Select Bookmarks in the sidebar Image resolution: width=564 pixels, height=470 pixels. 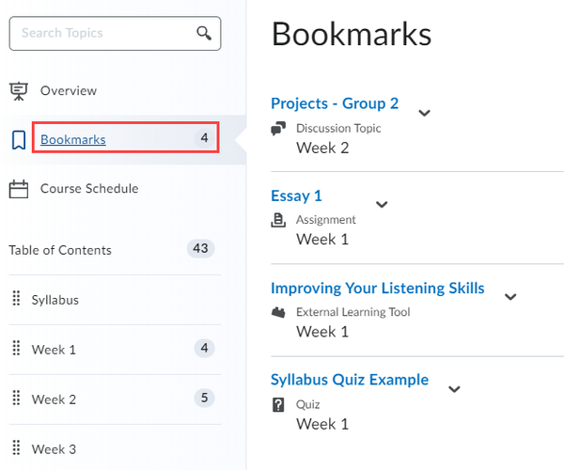coord(73,139)
